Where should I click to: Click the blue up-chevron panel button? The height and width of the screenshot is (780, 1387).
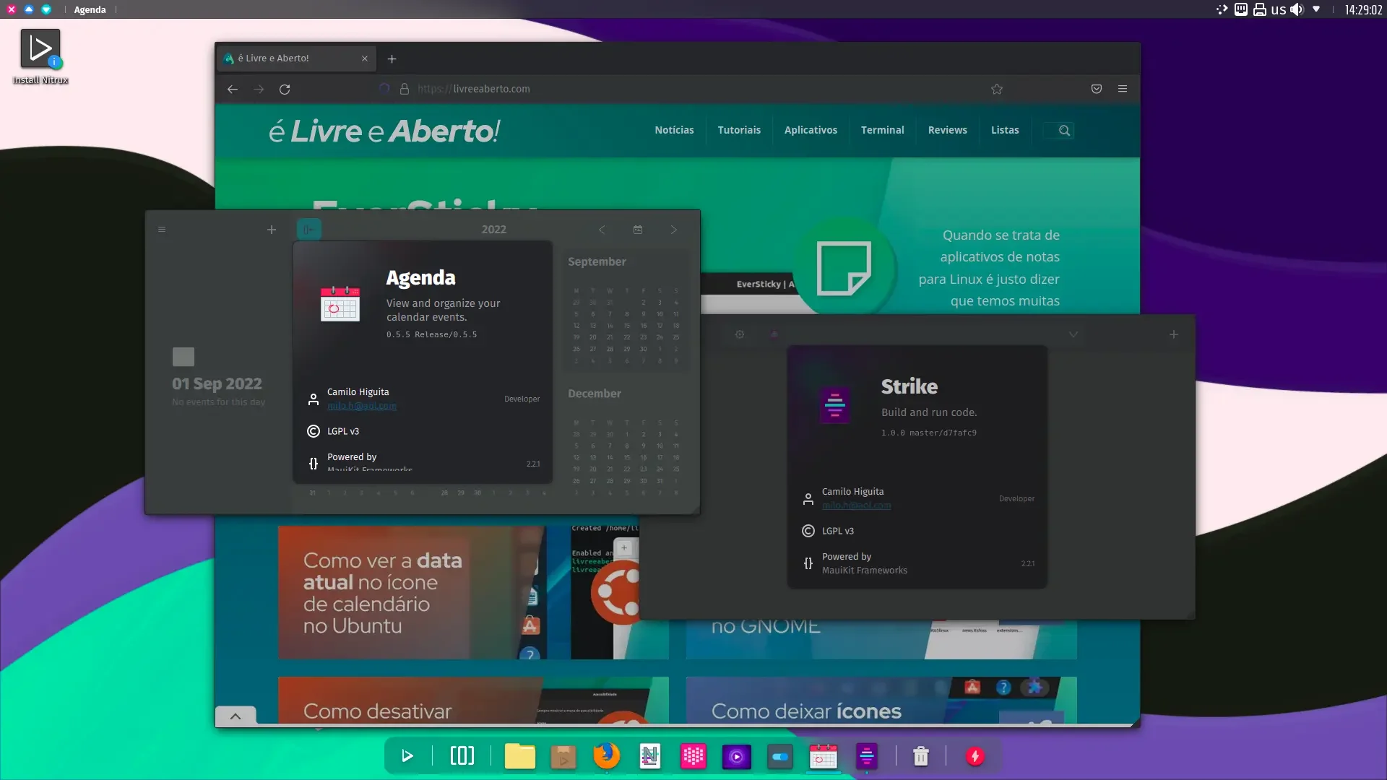[29, 9]
